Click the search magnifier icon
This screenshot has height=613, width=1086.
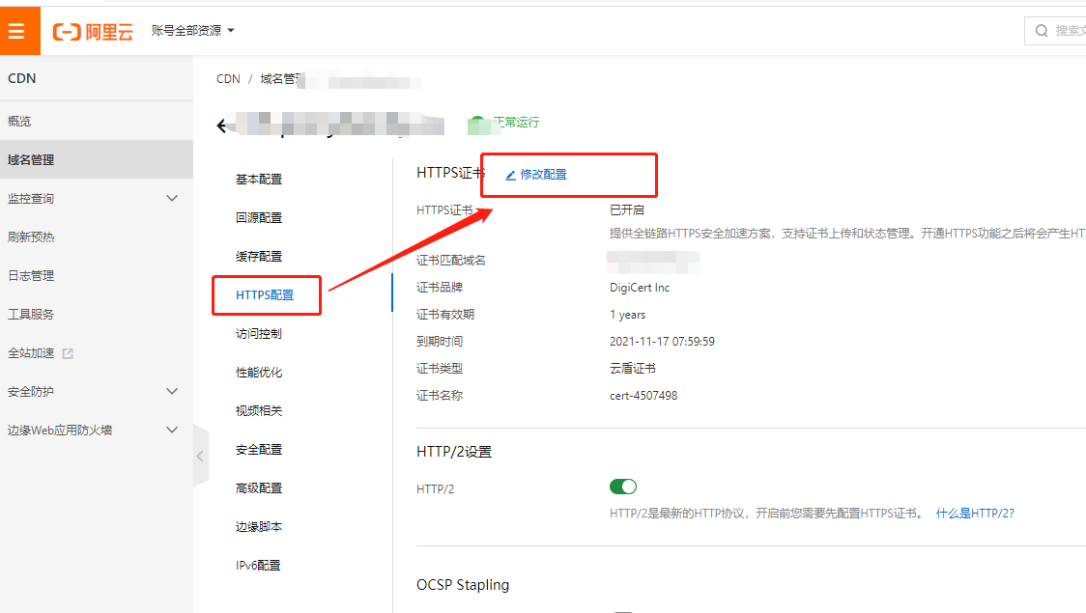[x=1042, y=31]
